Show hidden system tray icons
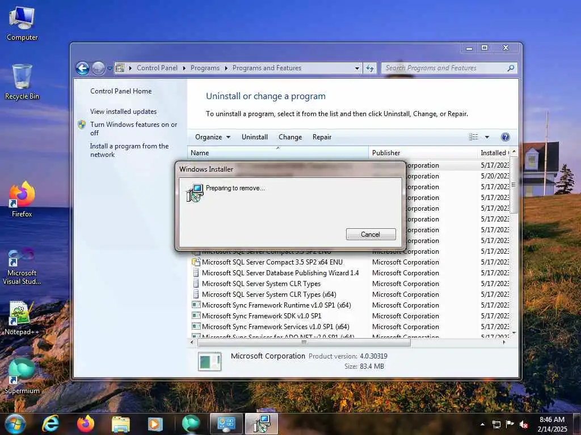This screenshot has height=435, width=581. pyautogui.click(x=482, y=424)
